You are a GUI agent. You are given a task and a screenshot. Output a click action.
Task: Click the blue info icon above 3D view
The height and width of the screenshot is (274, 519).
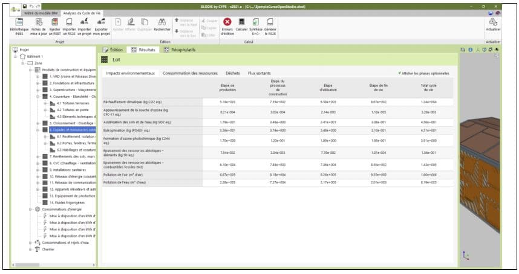pyautogui.click(x=471, y=50)
